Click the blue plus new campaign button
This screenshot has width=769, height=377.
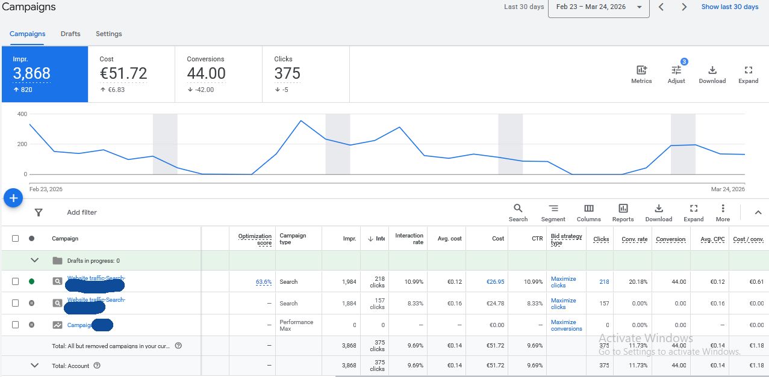coord(13,198)
